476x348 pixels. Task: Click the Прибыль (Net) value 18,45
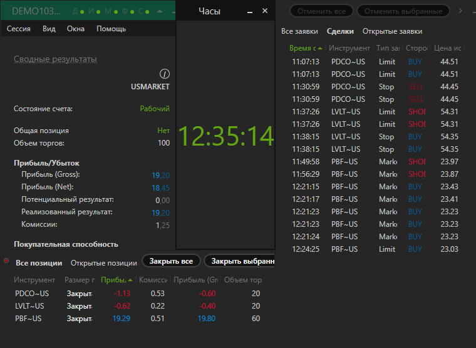tap(160, 188)
